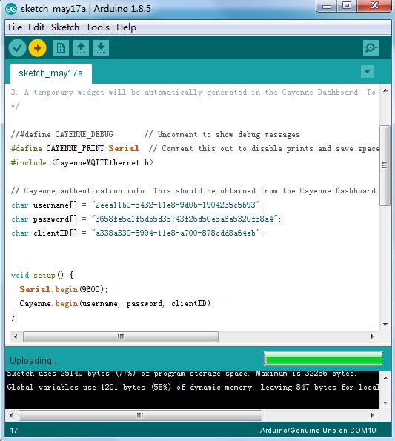Screen dimensions: 395x441
Task: Click the editor scroll down arrow
Action: [385, 325]
